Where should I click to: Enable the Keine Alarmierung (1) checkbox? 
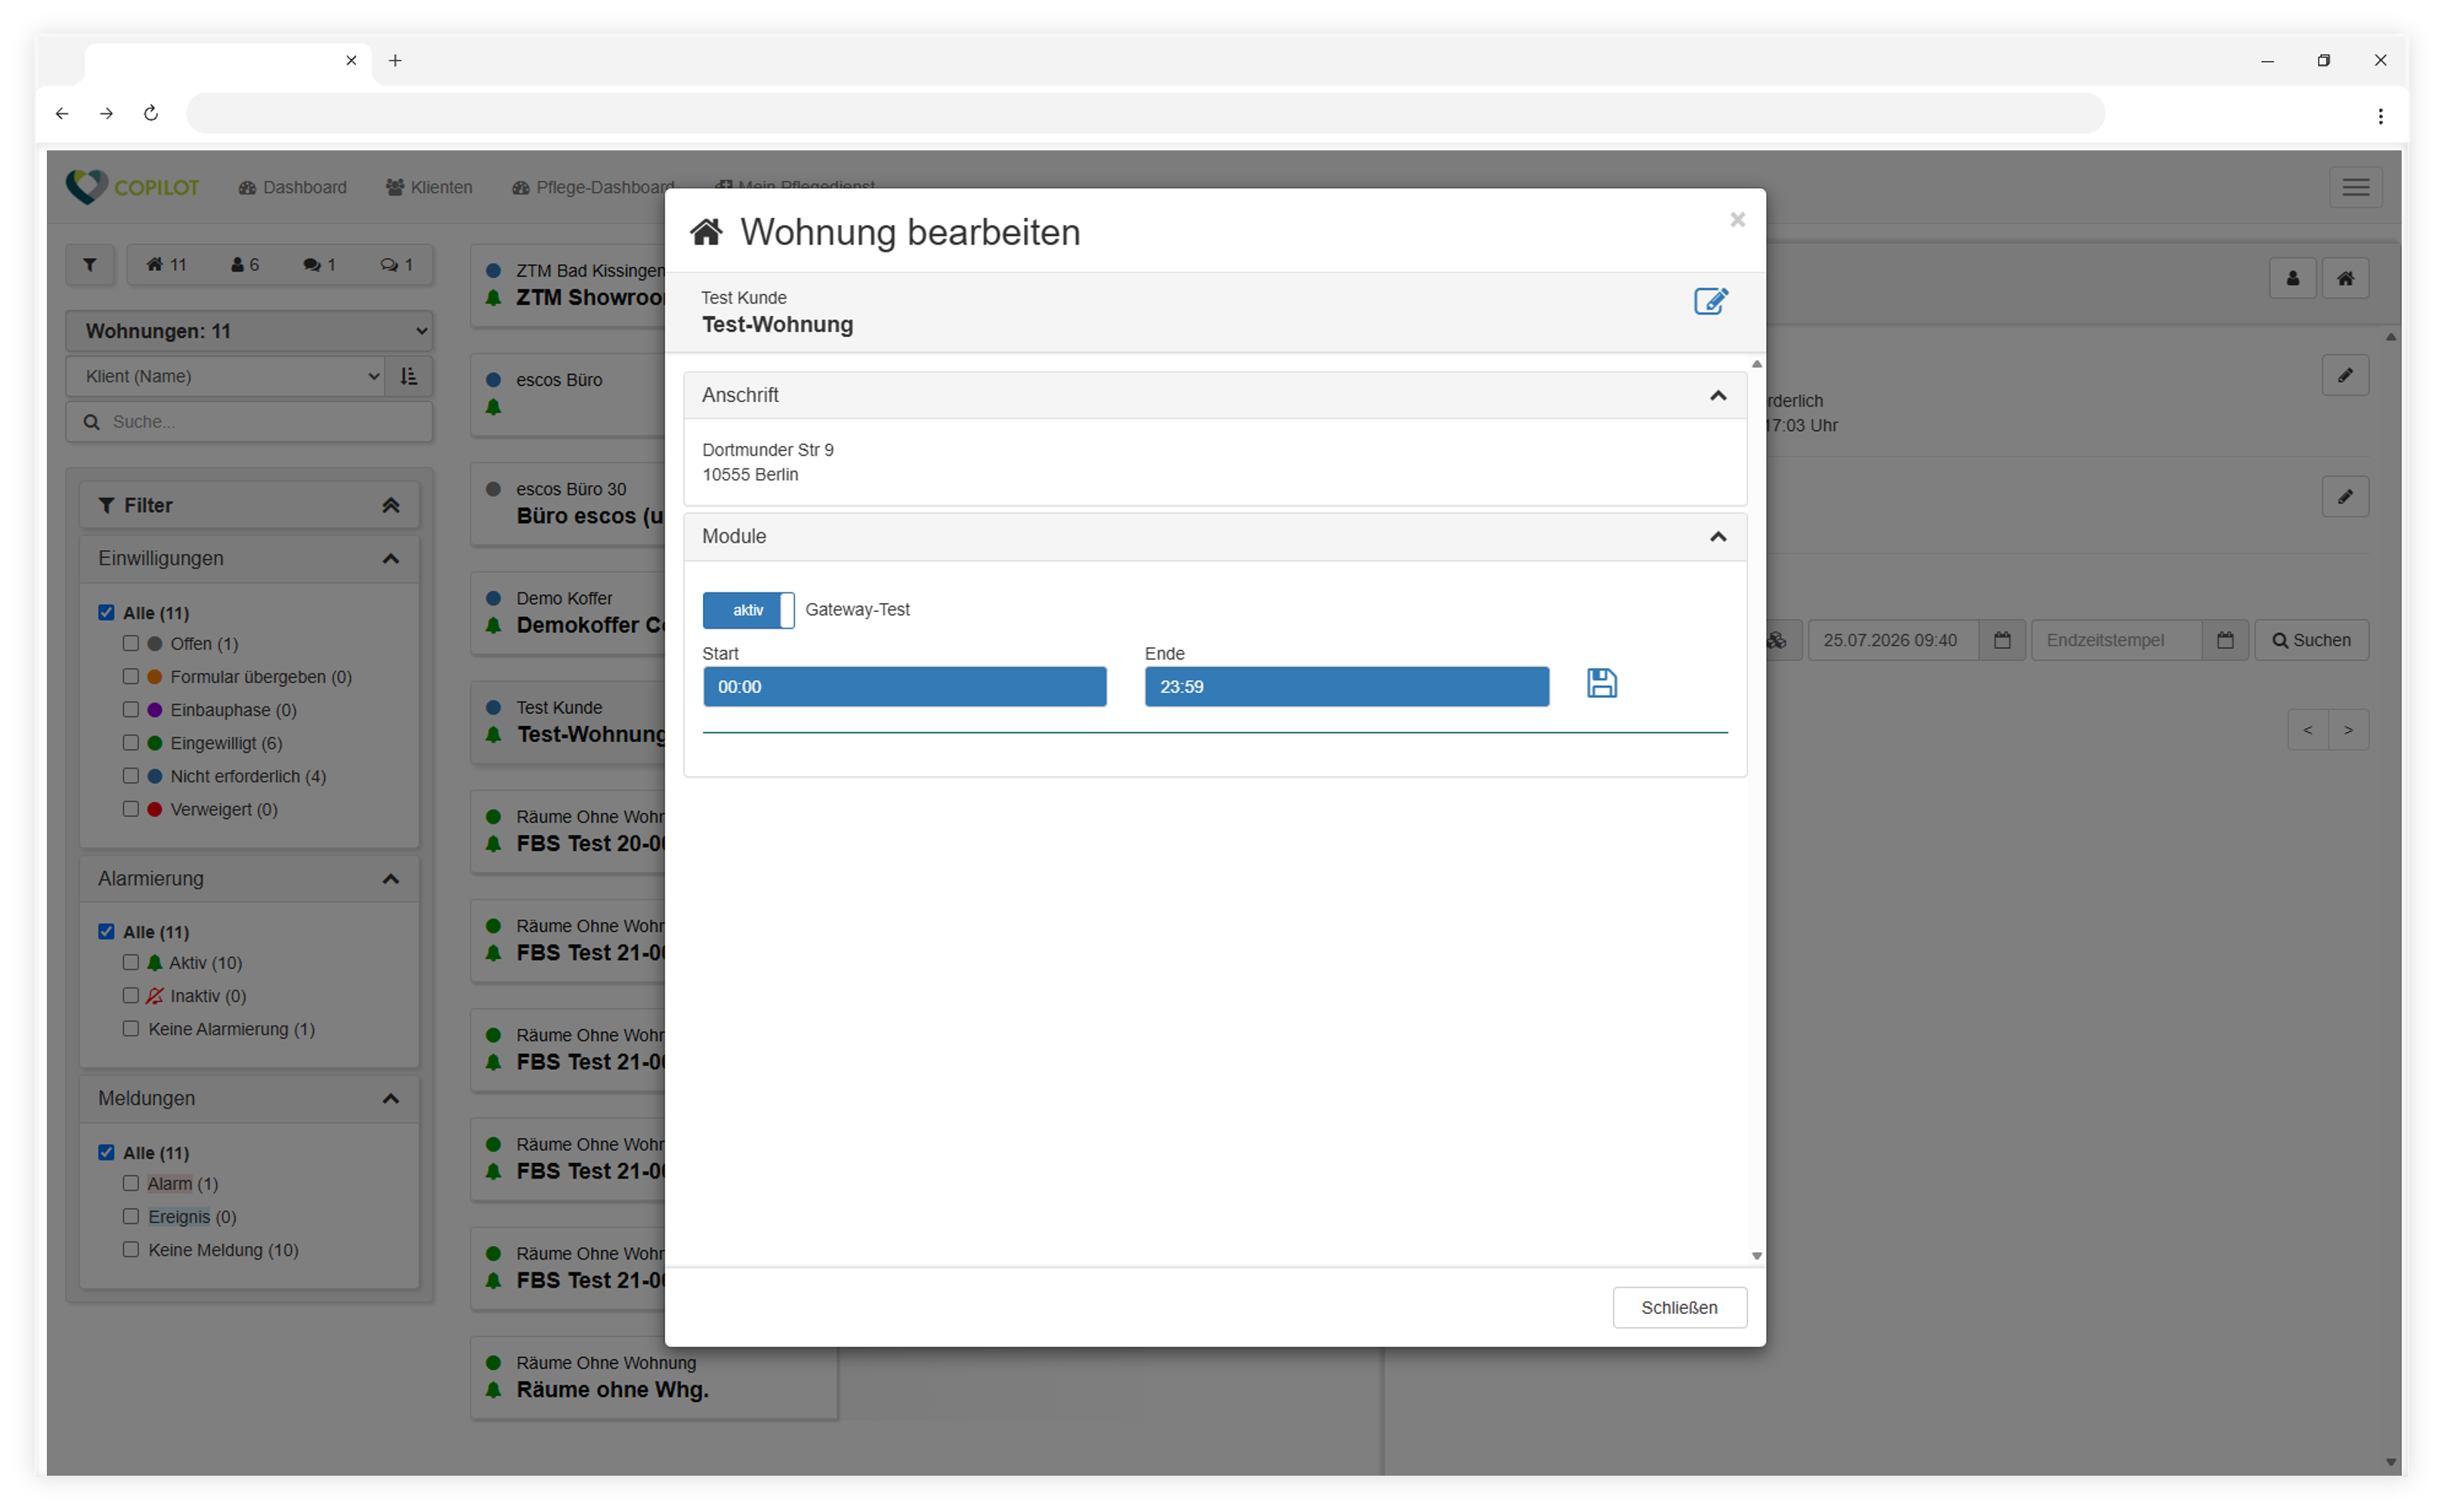click(x=130, y=1029)
